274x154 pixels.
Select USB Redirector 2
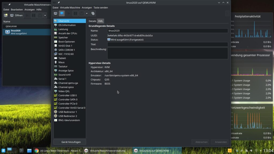tap(70, 116)
